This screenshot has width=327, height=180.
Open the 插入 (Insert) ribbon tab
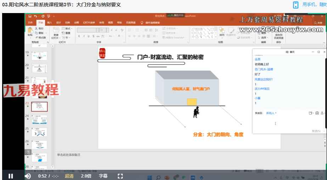[50, 23]
